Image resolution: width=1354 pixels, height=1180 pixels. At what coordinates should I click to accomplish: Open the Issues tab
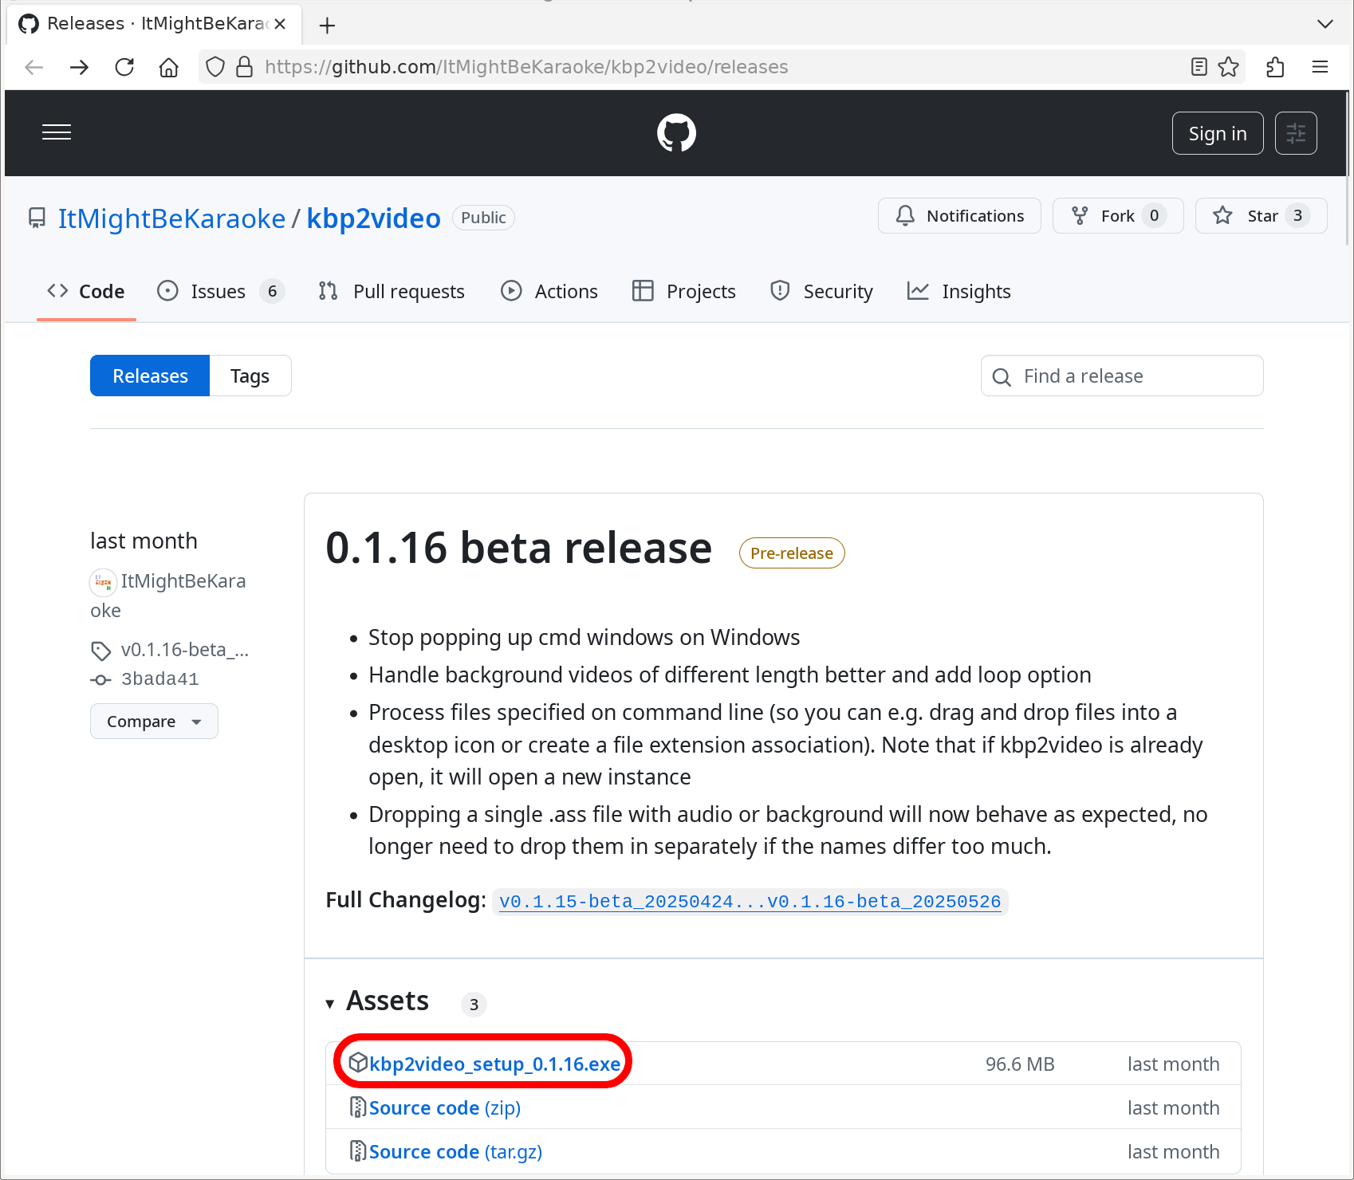pyautogui.click(x=220, y=292)
